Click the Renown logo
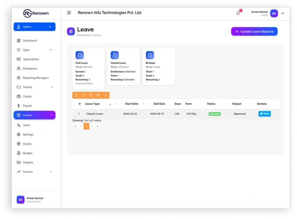 tap(36, 13)
